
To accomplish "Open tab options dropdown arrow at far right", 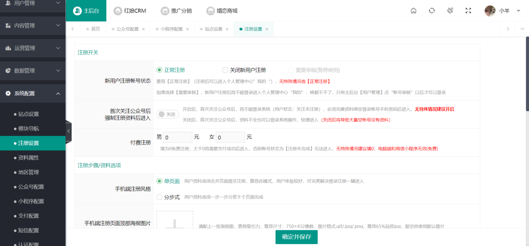I will click(x=522, y=29).
